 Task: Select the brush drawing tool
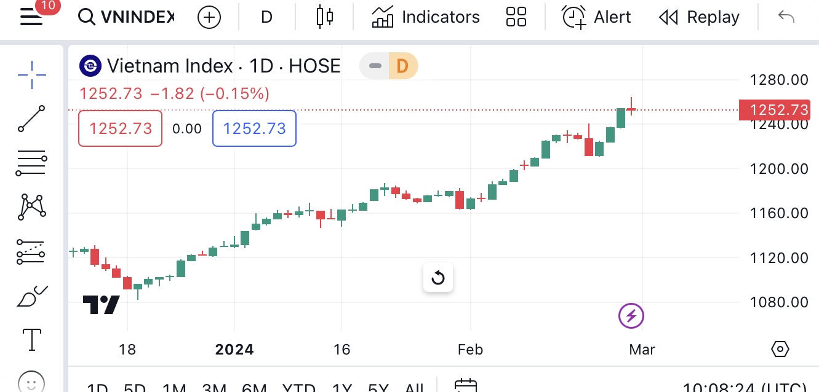click(x=31, y=296)
